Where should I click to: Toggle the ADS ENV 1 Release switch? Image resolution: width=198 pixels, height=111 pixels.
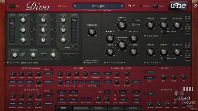(163, 31)
